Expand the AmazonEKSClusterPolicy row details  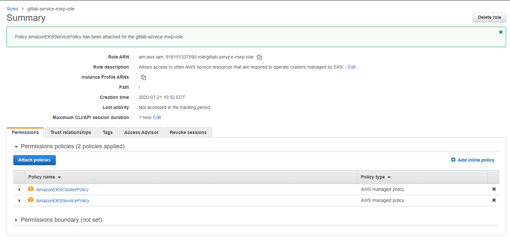coord(19,190)
